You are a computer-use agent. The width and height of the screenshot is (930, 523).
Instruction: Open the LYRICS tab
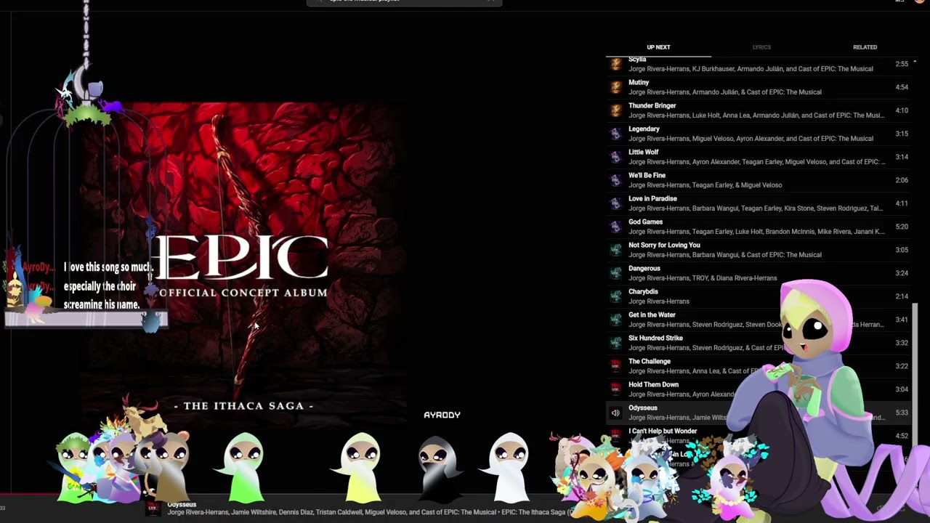[x=761, y=47]
